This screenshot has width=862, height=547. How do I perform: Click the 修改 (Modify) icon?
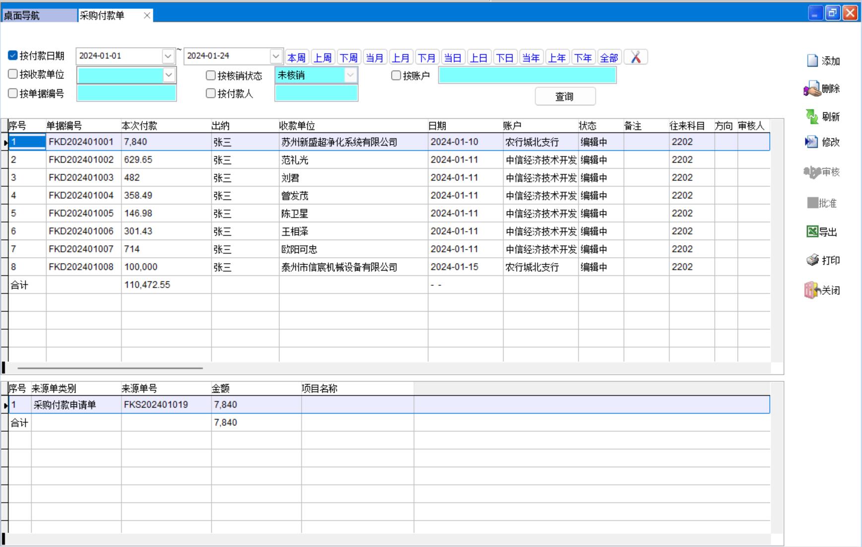coord(811,142)
